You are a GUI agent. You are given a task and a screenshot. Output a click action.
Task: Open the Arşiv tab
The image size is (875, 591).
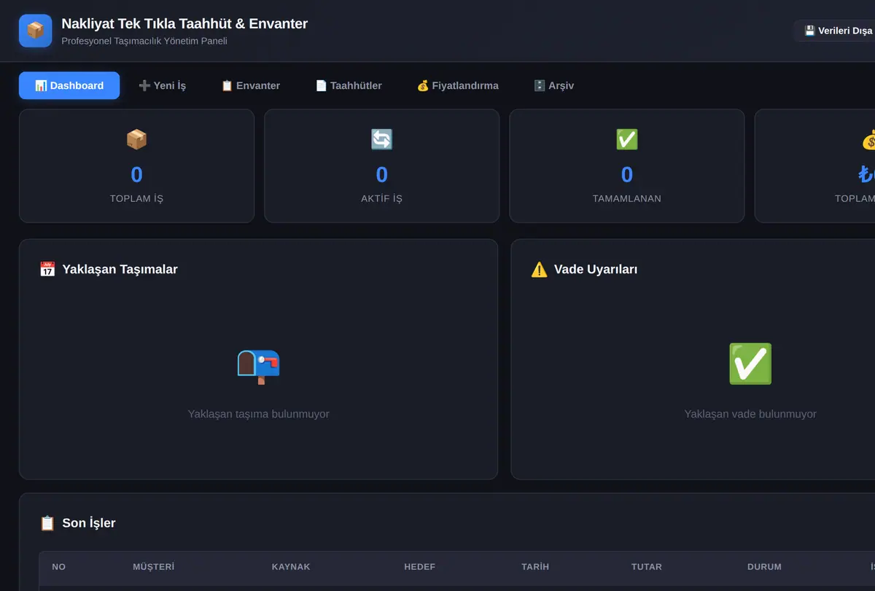point(554,85)
